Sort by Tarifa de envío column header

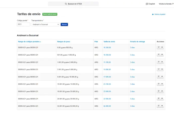pyautogui.click(x=109, y=41)
